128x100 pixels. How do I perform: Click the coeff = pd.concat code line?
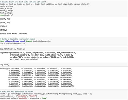point(46,94)
